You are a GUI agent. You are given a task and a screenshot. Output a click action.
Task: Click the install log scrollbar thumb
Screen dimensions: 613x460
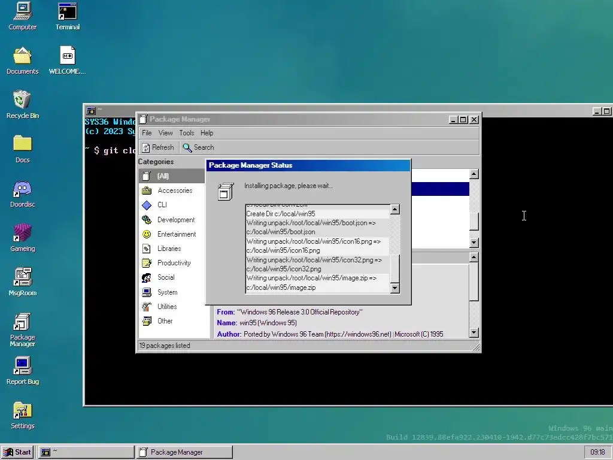[395, 268]
